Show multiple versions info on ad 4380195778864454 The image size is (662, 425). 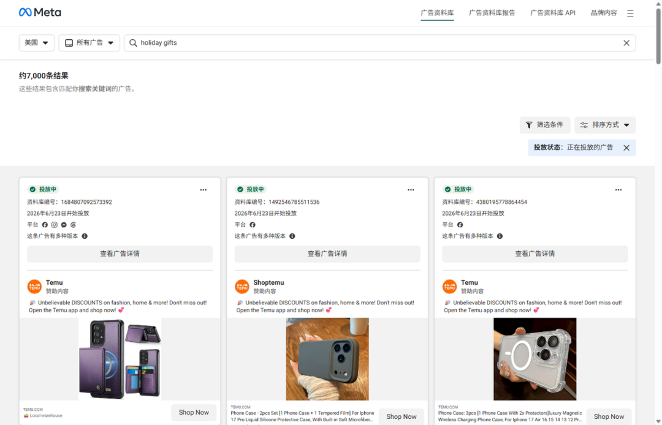point(500,236)
